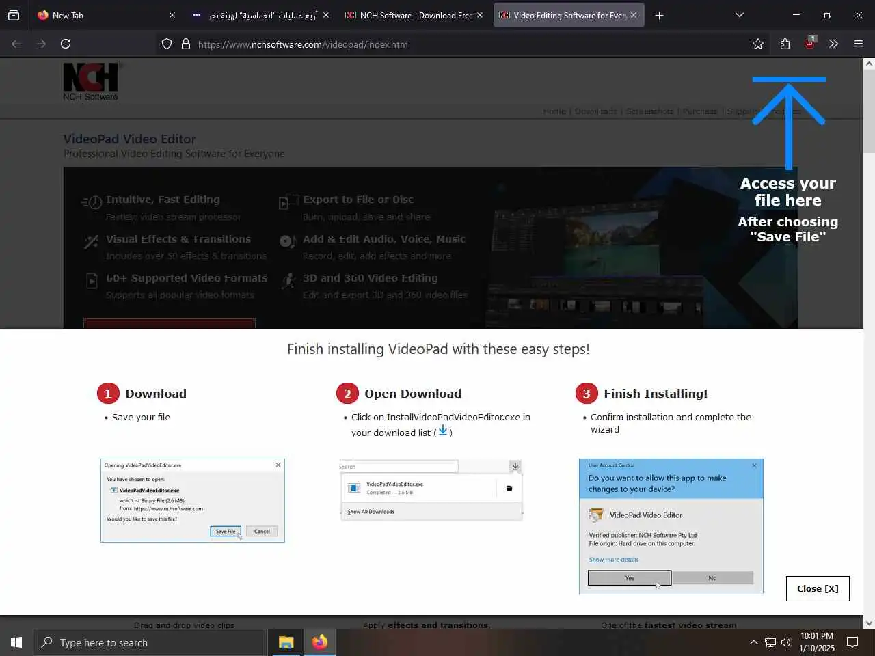Open the tracking protection shield icon

tap(167, 44)
